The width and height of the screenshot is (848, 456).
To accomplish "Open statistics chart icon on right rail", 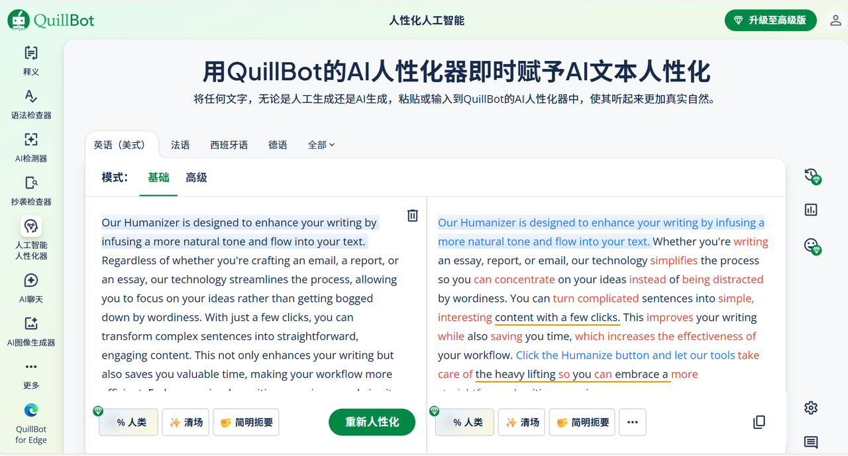I will (811, 210).
